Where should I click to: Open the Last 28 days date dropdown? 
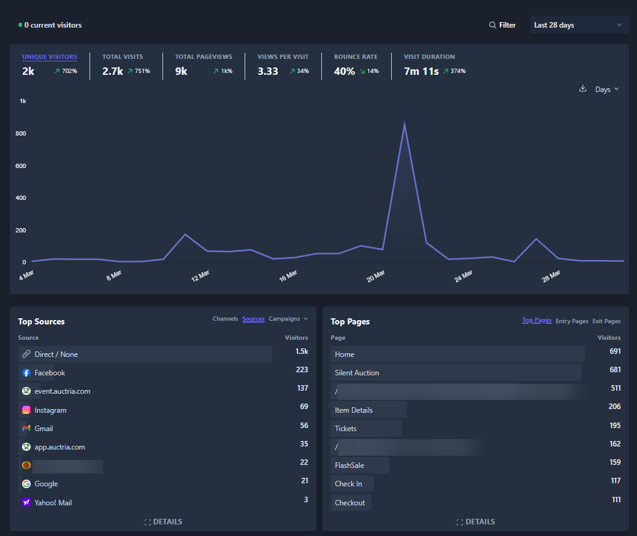[x=578, y=25]
